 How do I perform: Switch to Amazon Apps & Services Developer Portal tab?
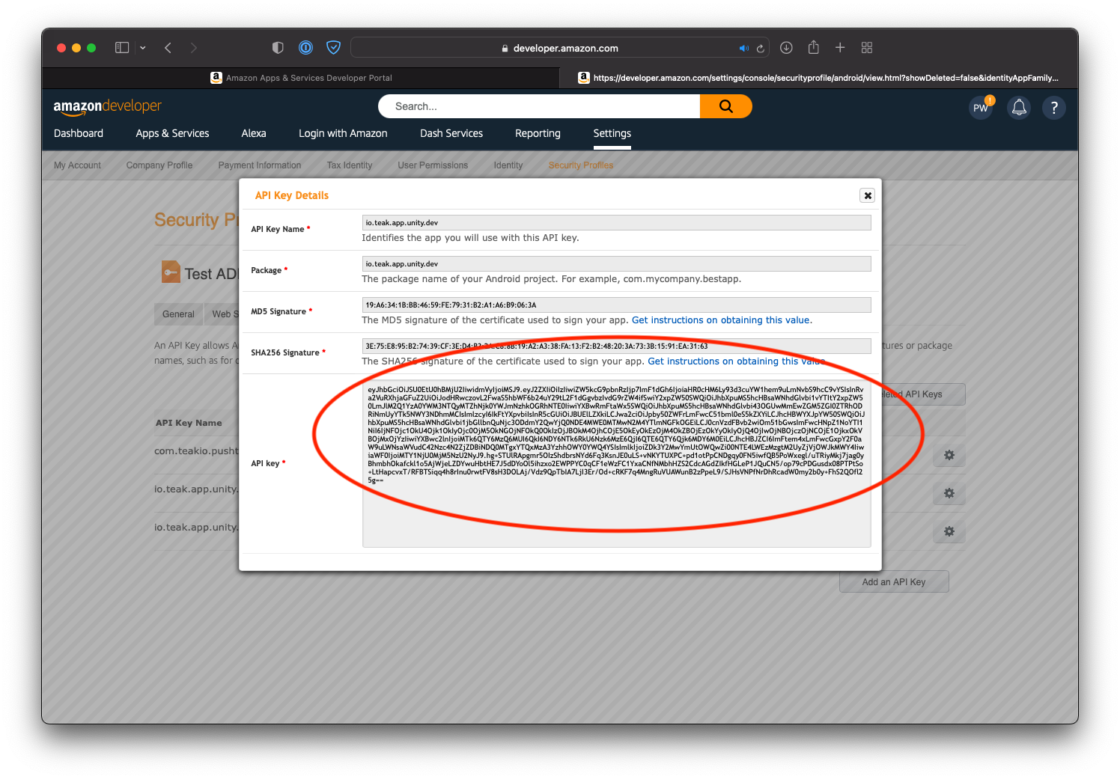click(301, 78)
